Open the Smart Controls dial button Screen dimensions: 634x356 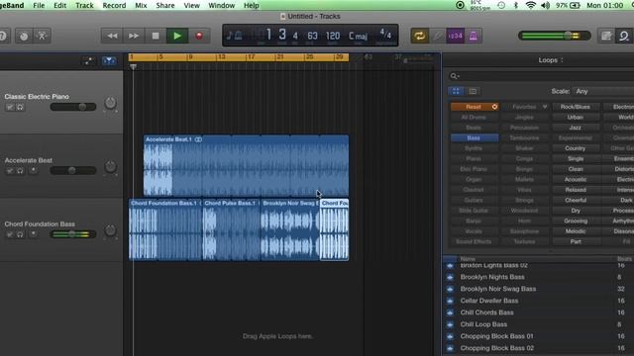pos(24,36)
